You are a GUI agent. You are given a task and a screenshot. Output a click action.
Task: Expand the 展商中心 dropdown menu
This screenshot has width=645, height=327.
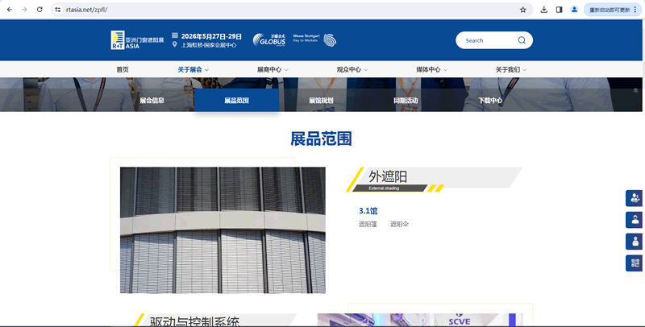tap(272, 70)
